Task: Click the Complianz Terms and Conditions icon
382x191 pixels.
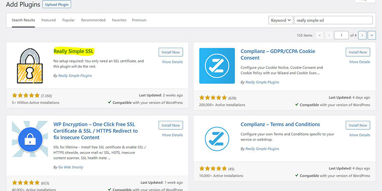Action: tap(217, 139)
